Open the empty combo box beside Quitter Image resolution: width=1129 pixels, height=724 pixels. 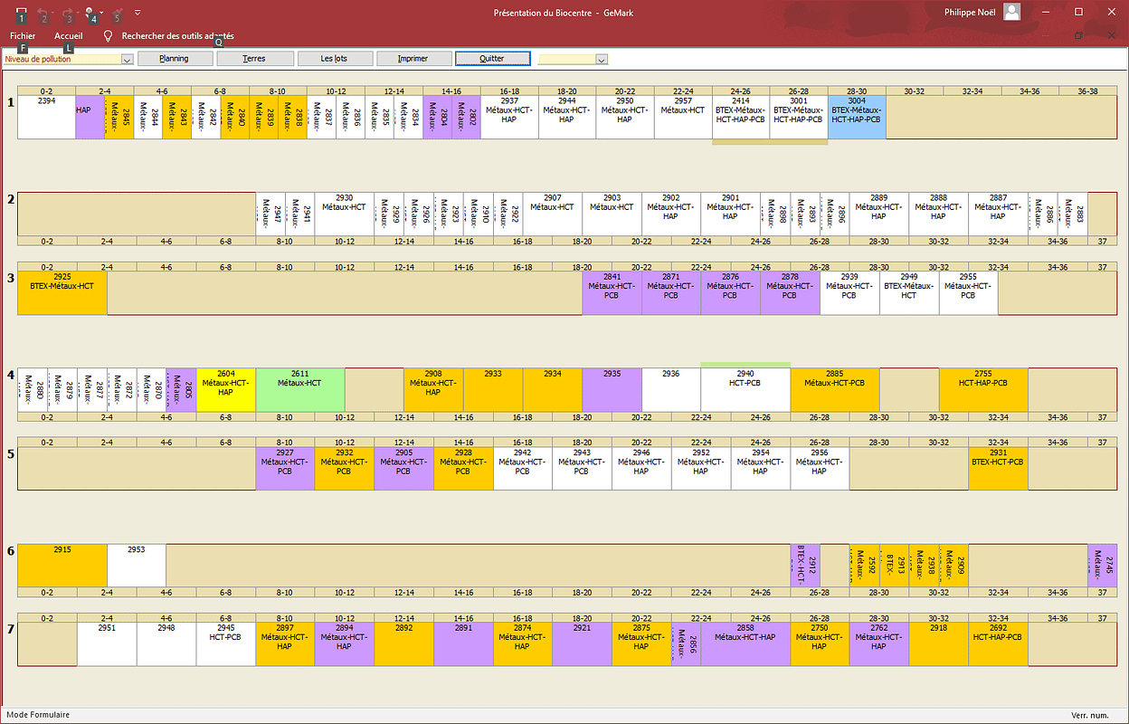[x=602, y=59]
